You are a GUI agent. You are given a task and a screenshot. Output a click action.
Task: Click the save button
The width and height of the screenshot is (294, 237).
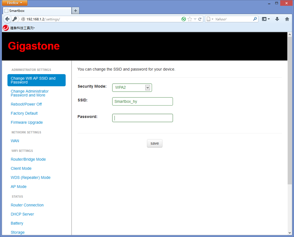tap(155, 143)
